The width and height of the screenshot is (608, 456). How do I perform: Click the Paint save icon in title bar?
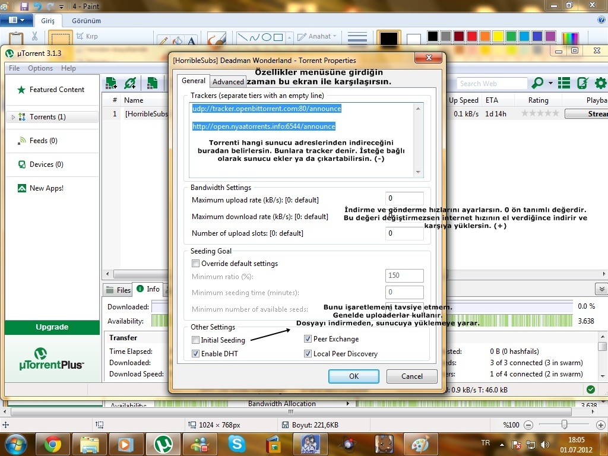tap(24, 6)
